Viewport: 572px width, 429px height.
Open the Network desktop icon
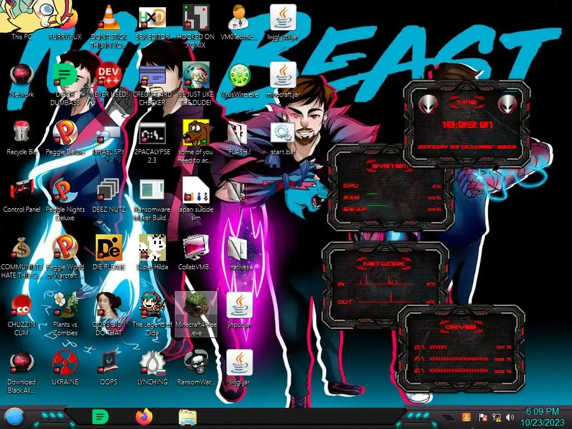(x=22, y=81)
